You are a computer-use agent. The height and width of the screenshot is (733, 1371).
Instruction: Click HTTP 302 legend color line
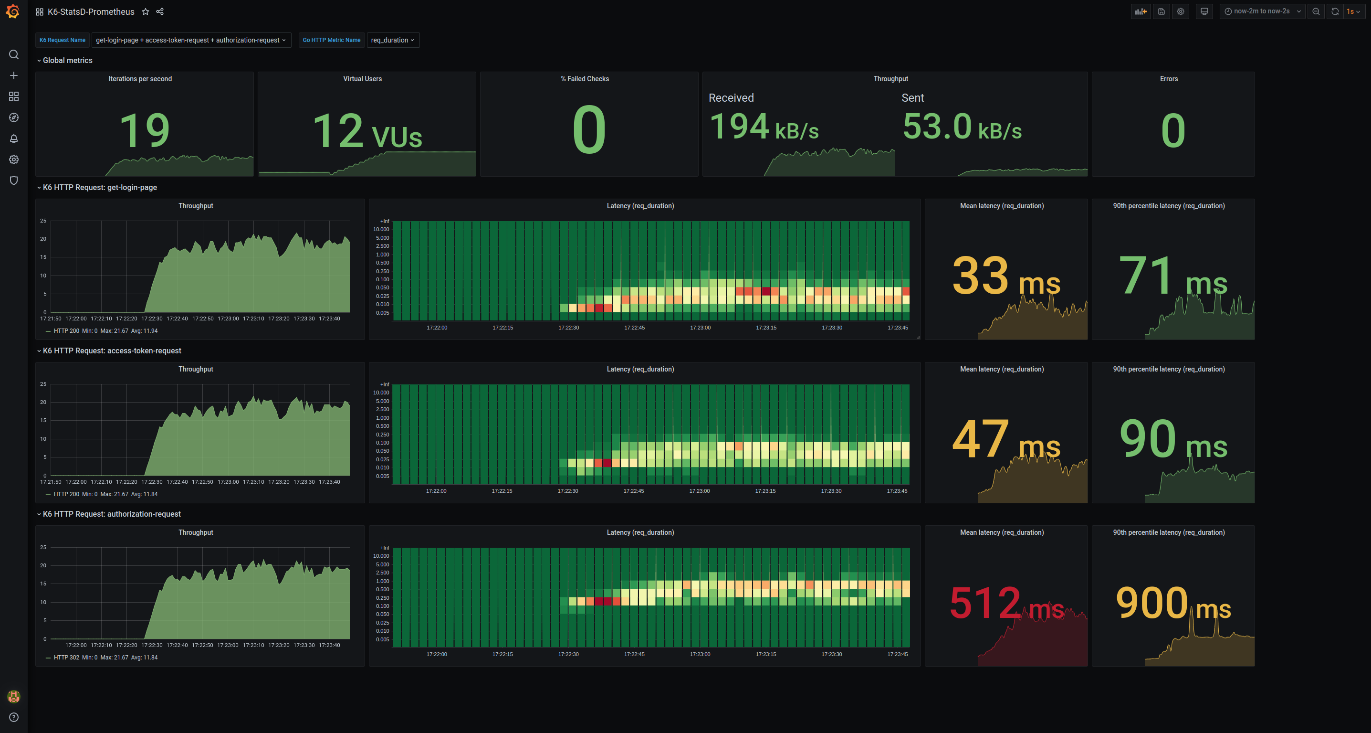click(48, 658)
